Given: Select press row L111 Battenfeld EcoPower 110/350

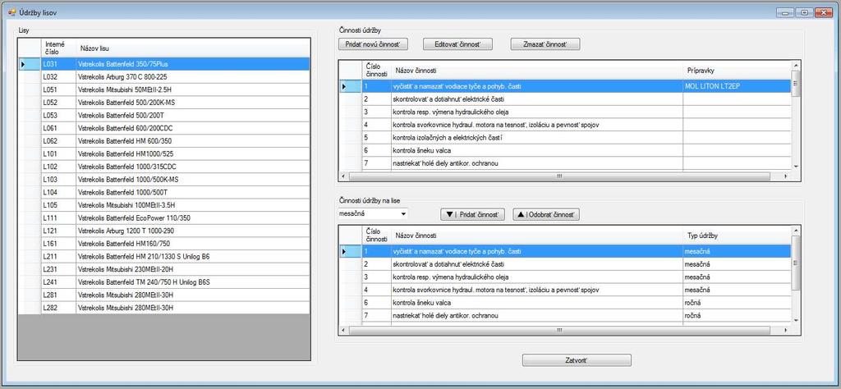Looking at the screenshot, I should [164, 218].
